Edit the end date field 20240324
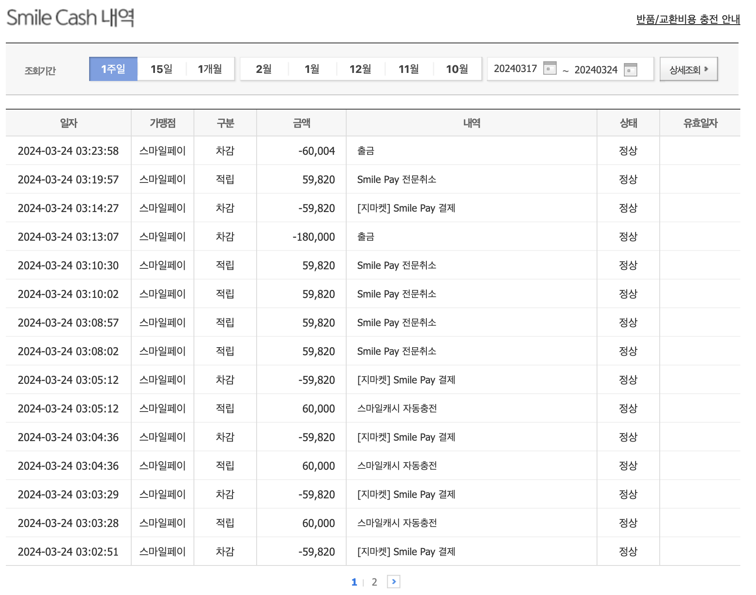The height and width of the screenshot is (595, 756). point(596,70)
